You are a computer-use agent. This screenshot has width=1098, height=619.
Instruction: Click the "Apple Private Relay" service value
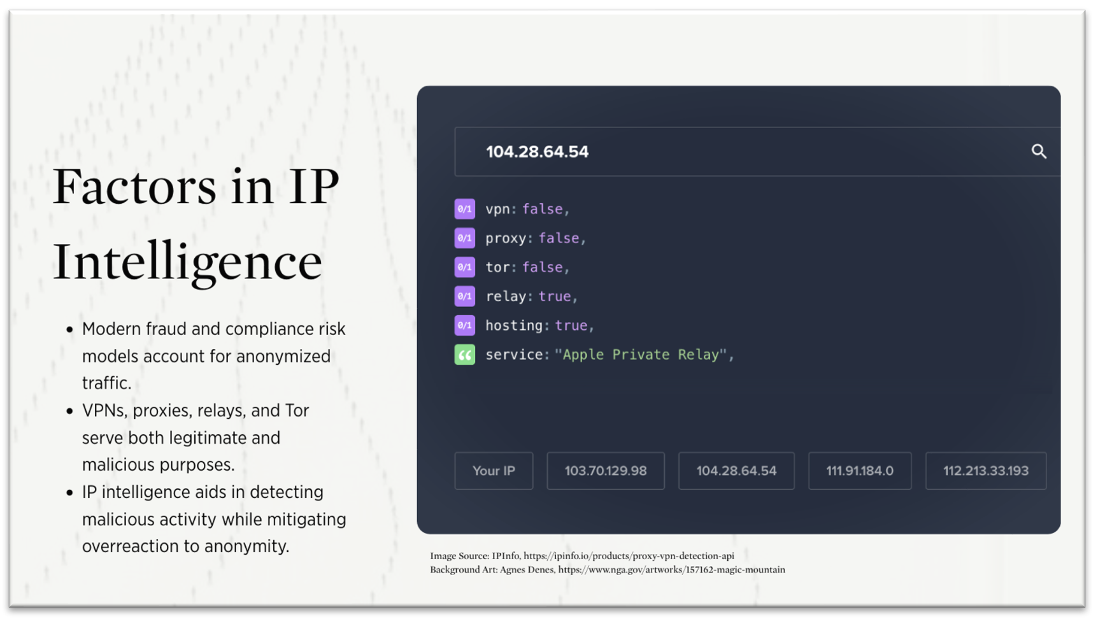click(643, 355)
